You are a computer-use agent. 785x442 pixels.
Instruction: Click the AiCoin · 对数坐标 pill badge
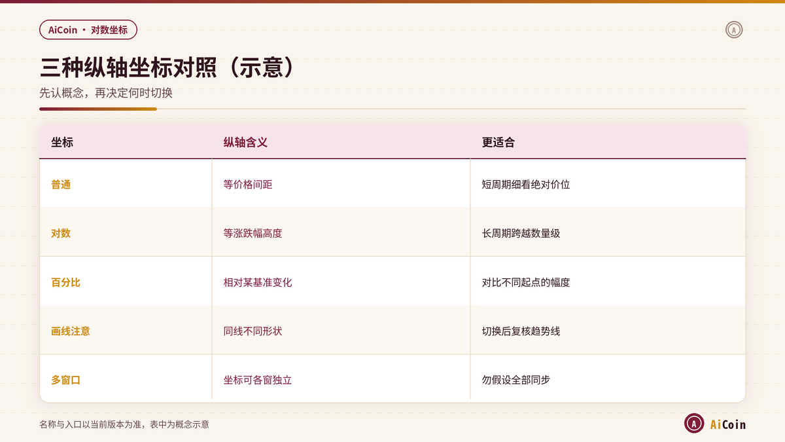click(x=88, y=30)
